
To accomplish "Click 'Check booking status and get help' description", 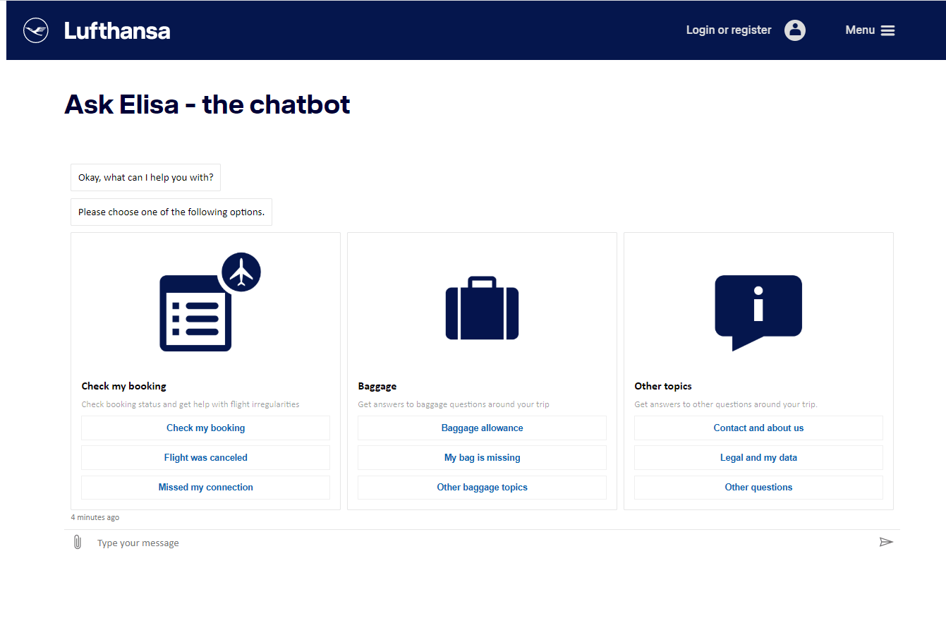I will tap(190, 404).
